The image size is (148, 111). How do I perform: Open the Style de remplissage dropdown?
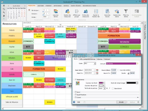pos(137,83)
